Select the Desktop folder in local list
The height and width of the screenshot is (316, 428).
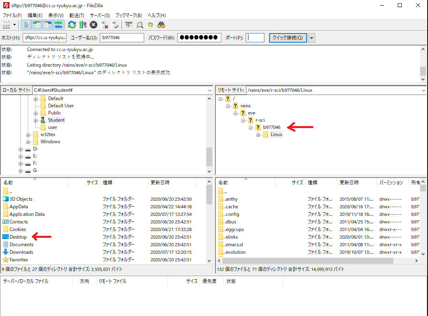tap(18, 237)
